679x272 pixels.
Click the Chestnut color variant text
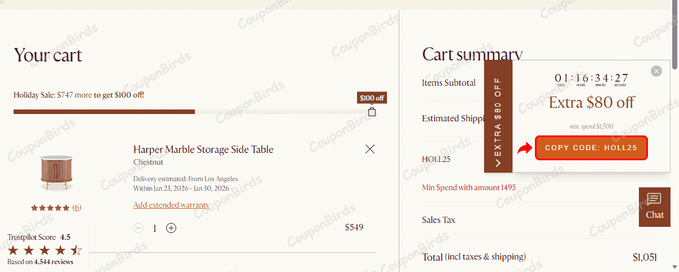(148, 162)
